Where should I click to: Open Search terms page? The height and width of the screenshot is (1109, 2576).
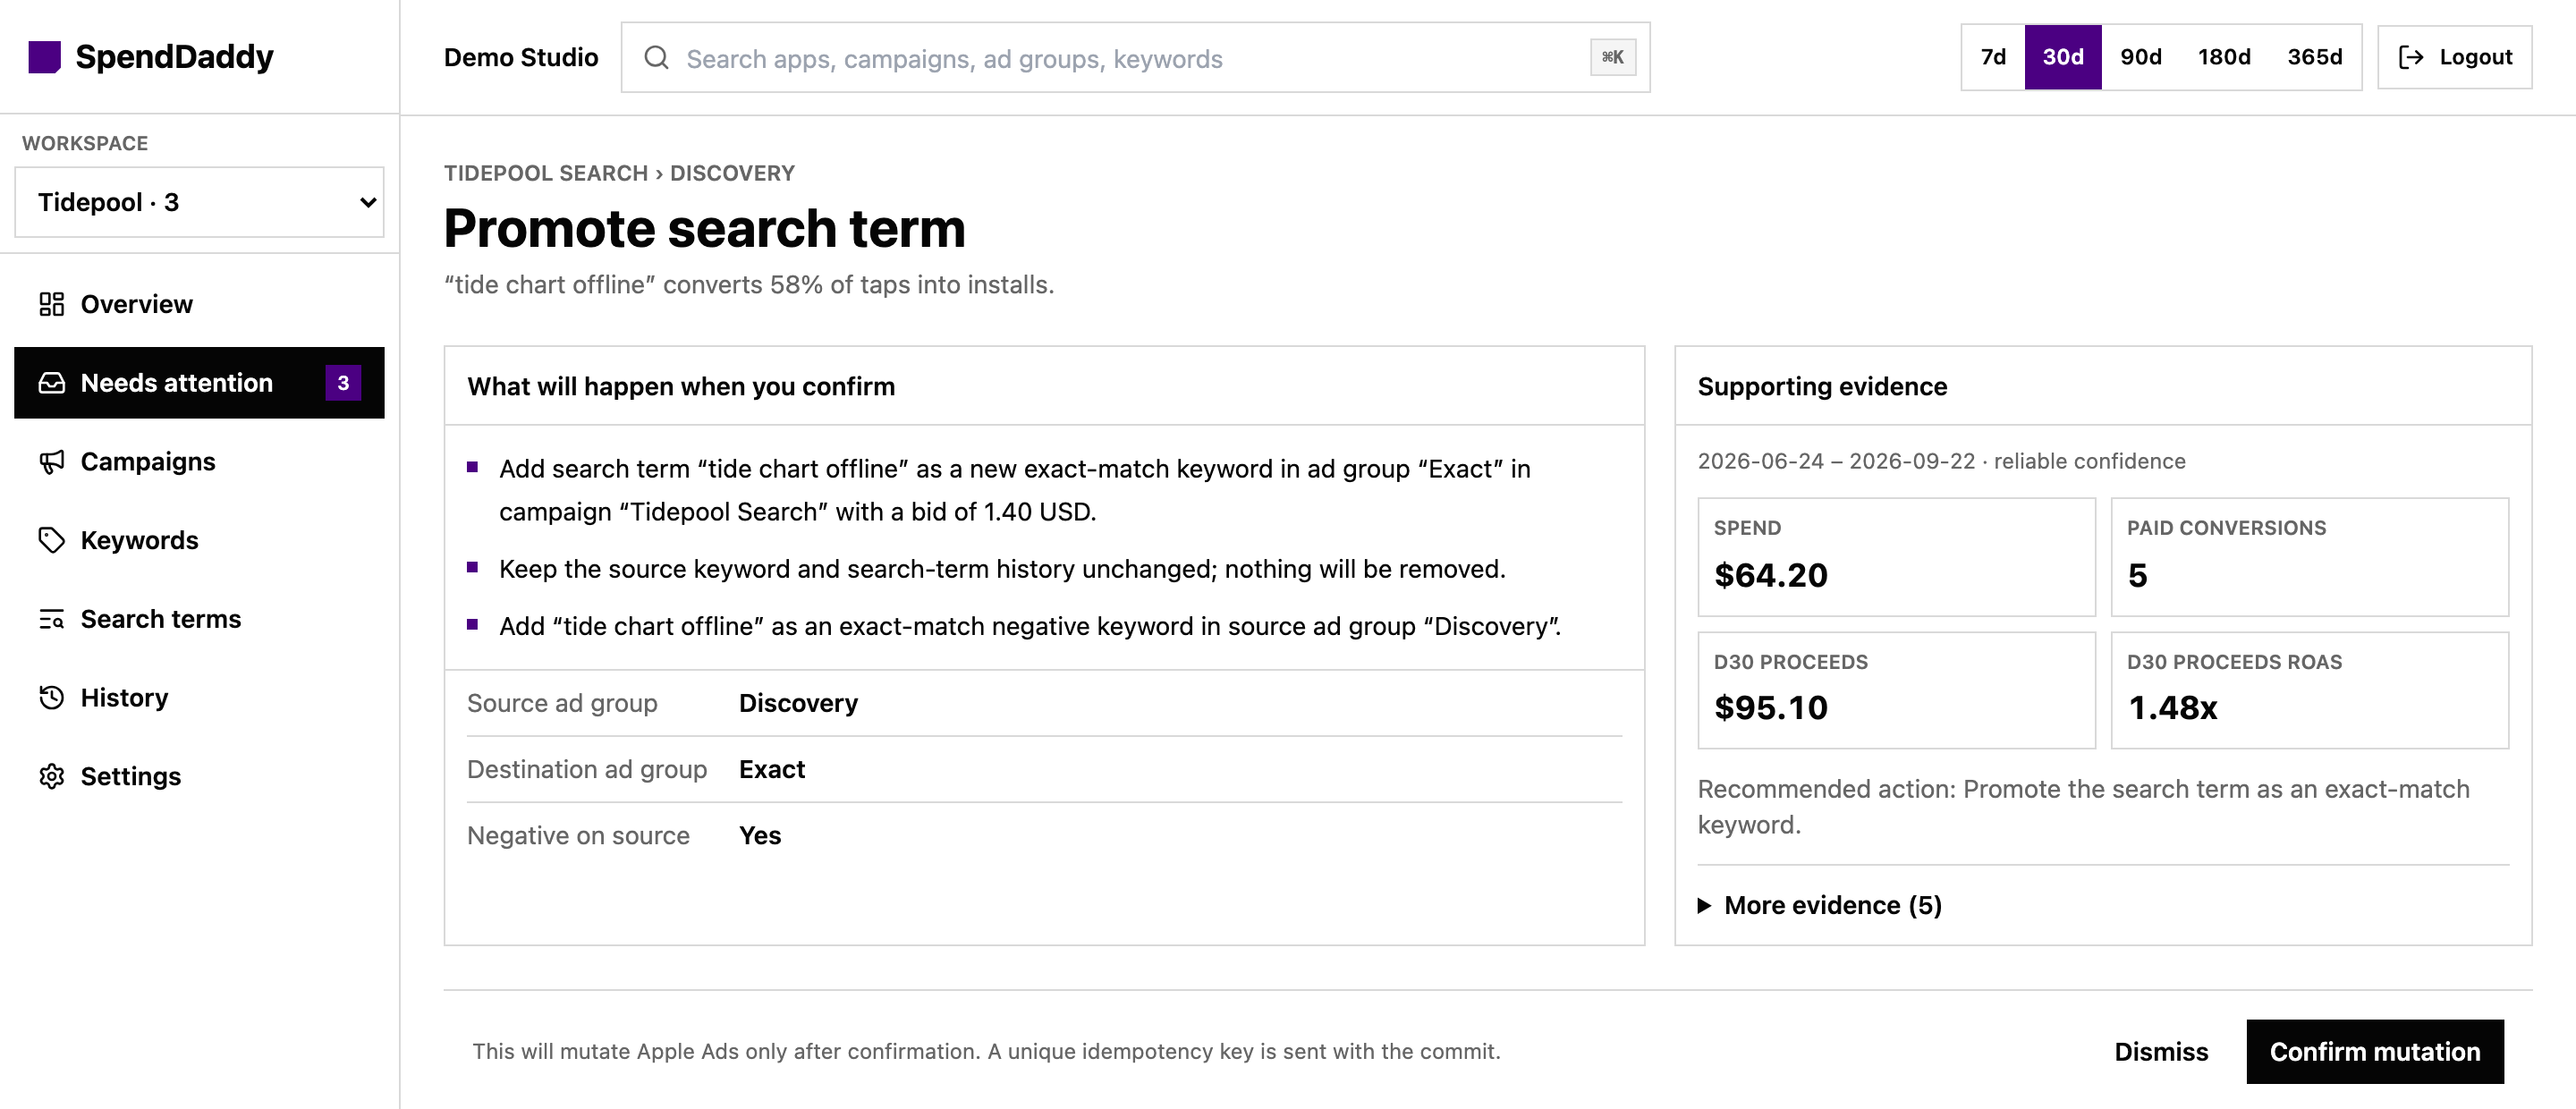pyautogui.click(x=199, y=619)
